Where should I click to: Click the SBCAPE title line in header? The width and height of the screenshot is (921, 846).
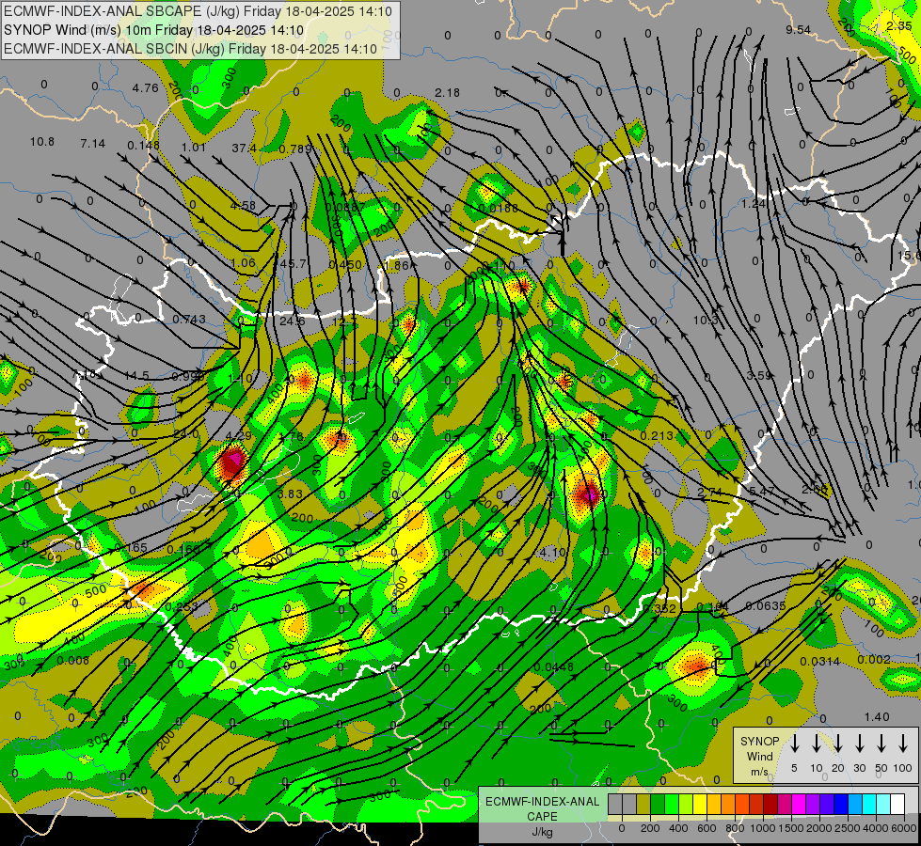pyautogui.click(x=197, y=11)
